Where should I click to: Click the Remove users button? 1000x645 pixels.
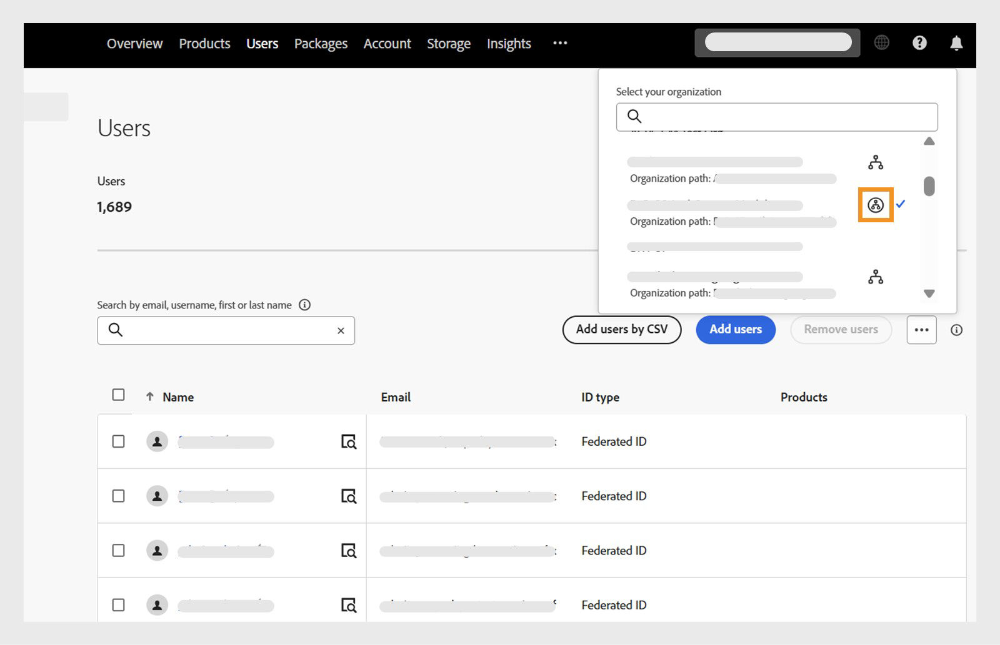(841, 329)
